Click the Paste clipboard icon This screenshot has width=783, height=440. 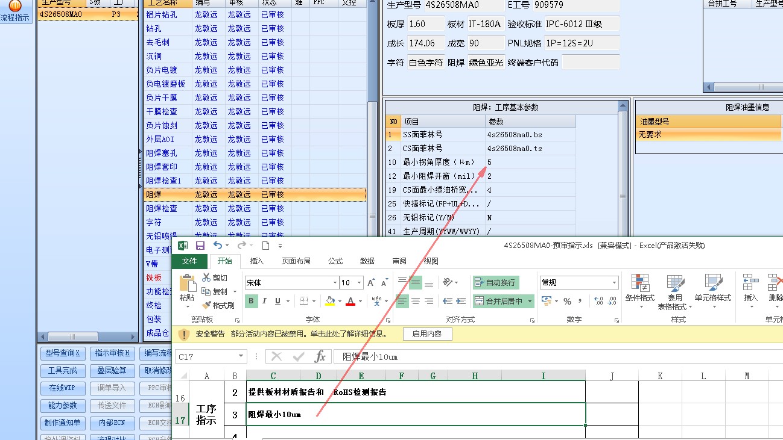coord(187,284)
